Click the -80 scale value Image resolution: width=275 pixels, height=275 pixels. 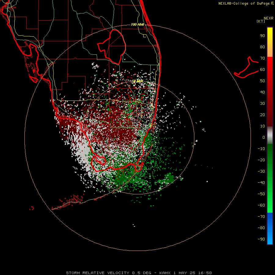261,228
